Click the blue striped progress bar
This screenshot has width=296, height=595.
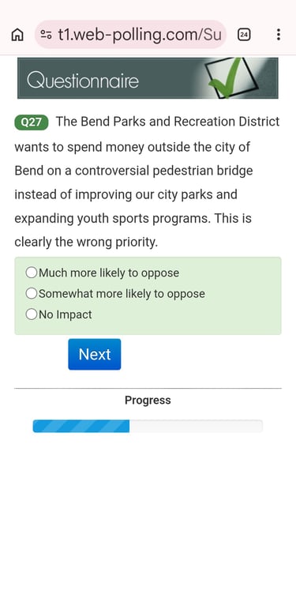click(81, 426)
